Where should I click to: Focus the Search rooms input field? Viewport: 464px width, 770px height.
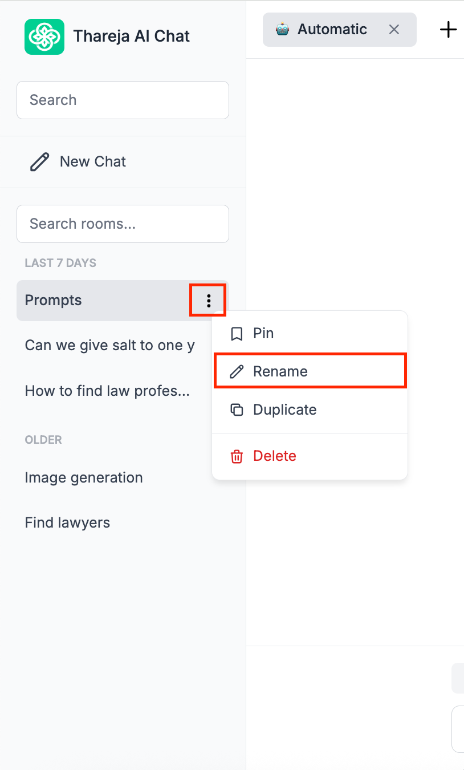[x=123, y=224]
